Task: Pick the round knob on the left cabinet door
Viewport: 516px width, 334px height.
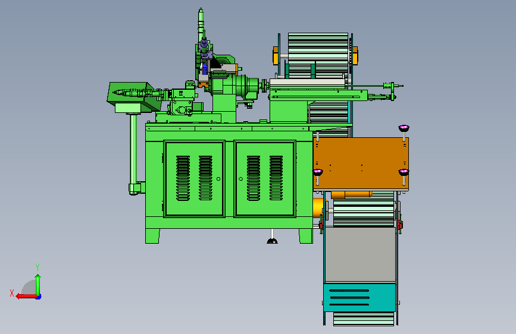Action: (x=218, y=179)
